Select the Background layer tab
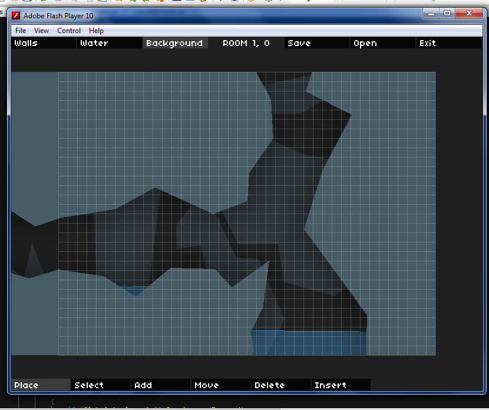Viewport: 489px width, 410px height. point(175,43)
